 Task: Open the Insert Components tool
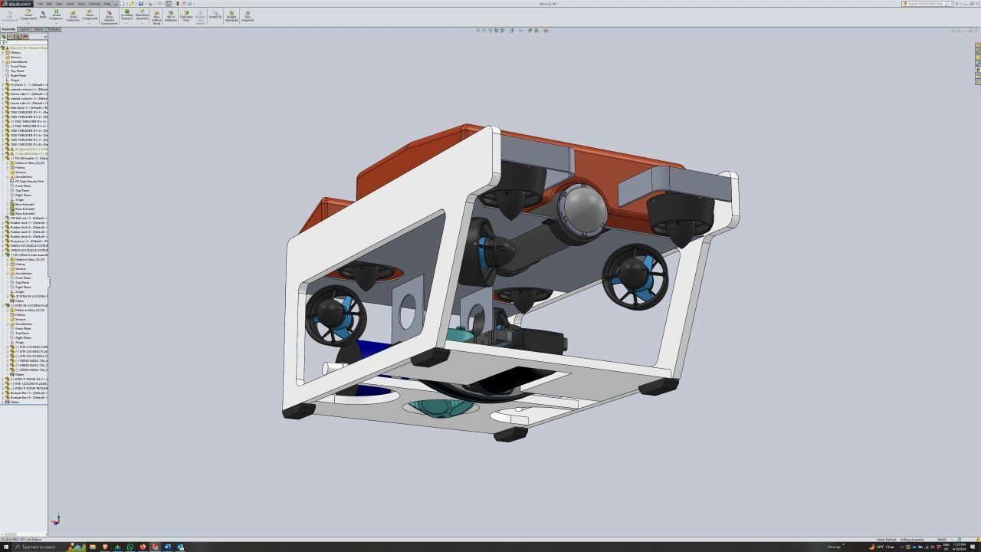tap(27, 14)
